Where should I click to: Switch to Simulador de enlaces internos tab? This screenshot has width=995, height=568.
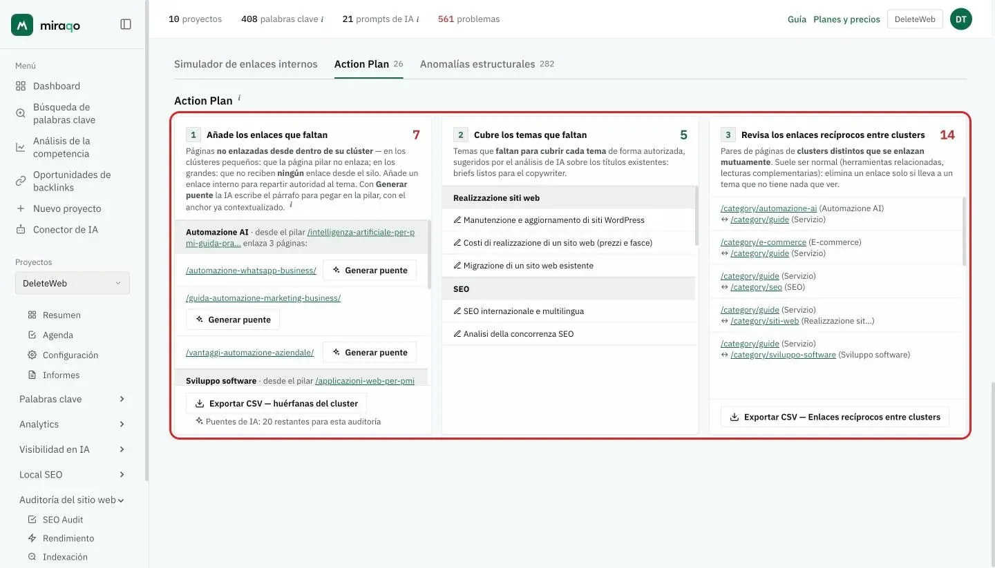click(x=246, y=64)
